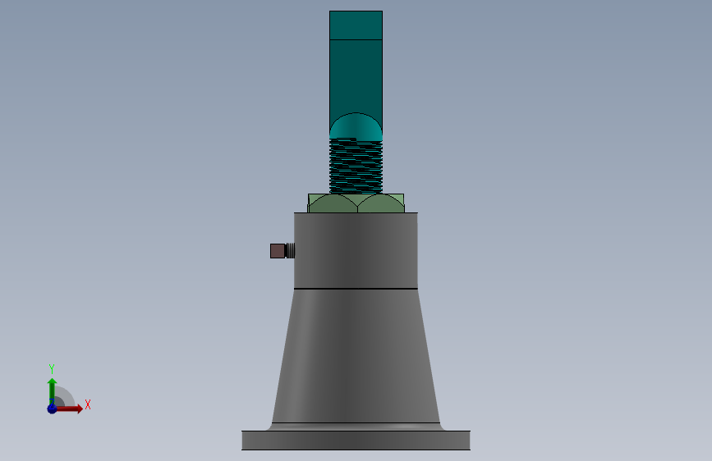The height and width of the screenshot is (461, 712).
Task: Select the green hex nut
Action: coord(356,203)
